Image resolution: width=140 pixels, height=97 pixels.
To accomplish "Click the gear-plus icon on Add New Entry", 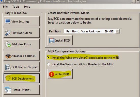I will tap(8, 44).
